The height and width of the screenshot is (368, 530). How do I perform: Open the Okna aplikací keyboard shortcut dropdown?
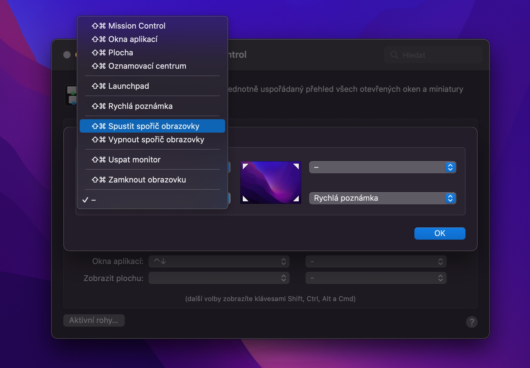(219, 262)
